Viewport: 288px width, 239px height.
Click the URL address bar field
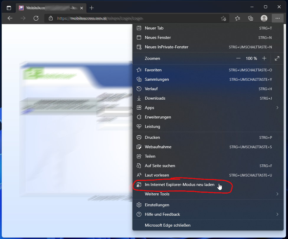click(x=133, y=18)
